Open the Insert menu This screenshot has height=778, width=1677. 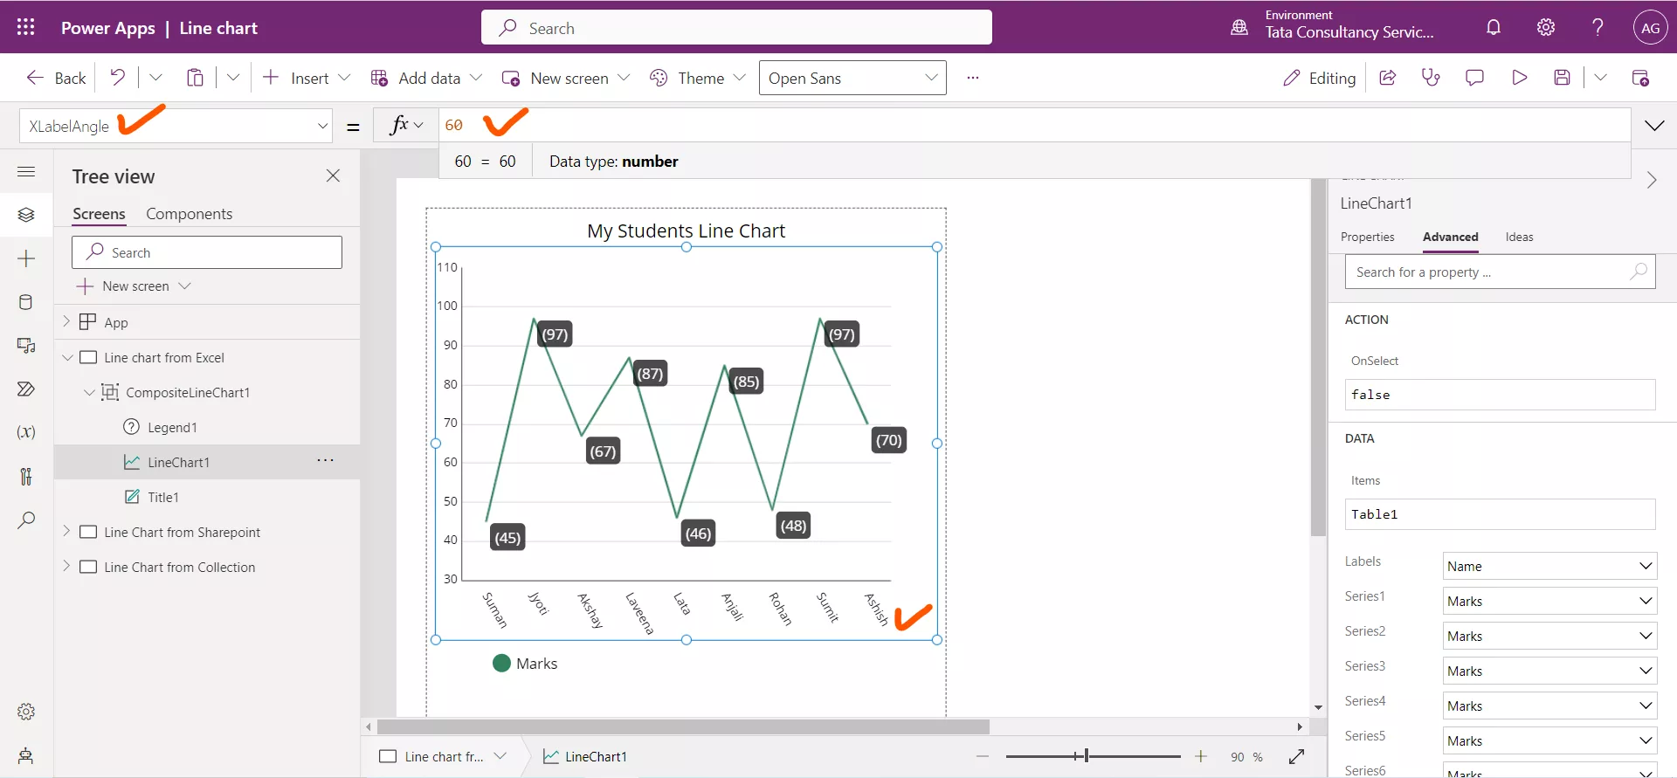pyautogui.click(x=306, y=78)
